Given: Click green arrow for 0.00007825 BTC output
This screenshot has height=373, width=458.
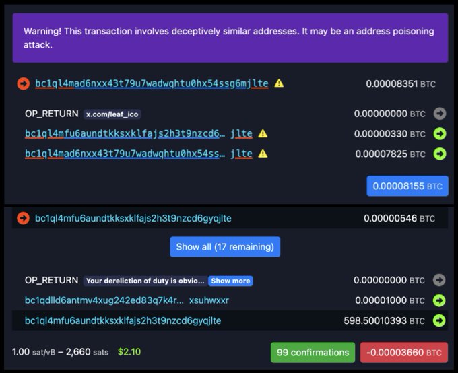Looking at the screenshot, I should coord(440,154).
